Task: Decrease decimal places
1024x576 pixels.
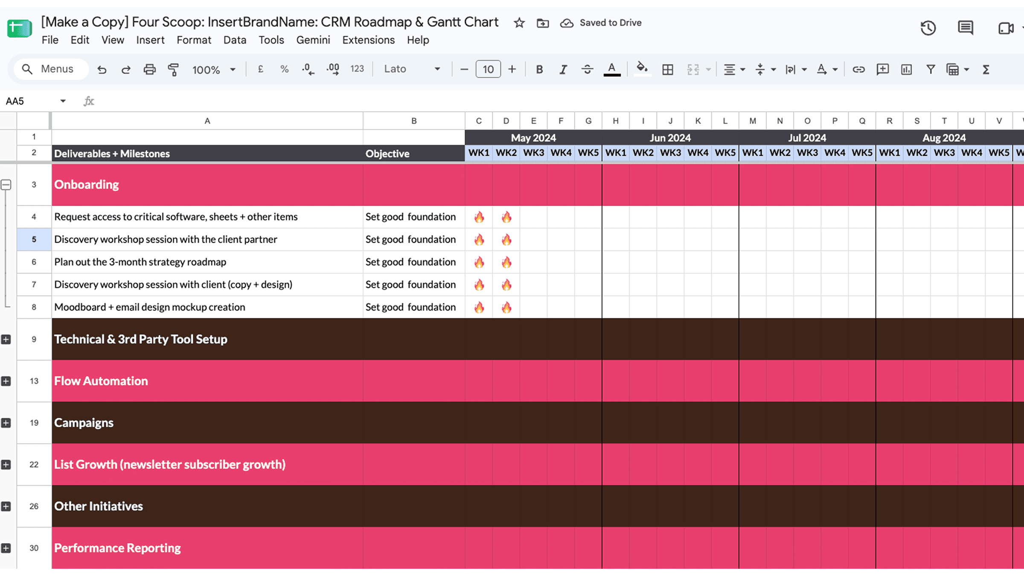Action: pyautogui.click(x=308, y=69)
